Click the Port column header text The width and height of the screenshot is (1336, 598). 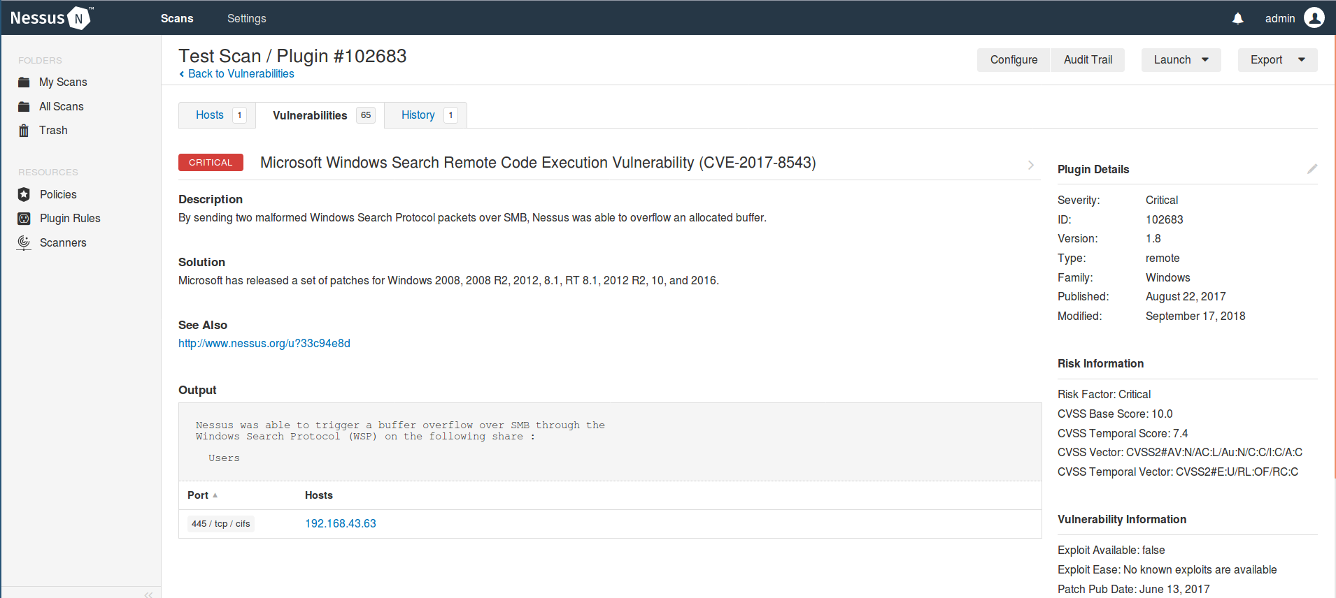(198, 495)
